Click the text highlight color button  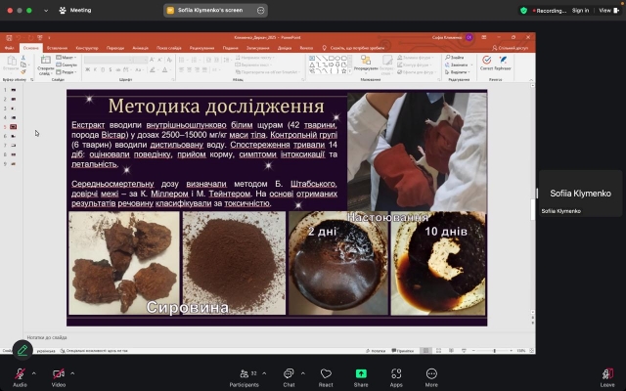point(153,69)
